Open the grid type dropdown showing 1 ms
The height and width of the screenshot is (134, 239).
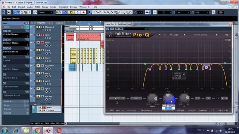pyautogui.click(x=183, y=12)
